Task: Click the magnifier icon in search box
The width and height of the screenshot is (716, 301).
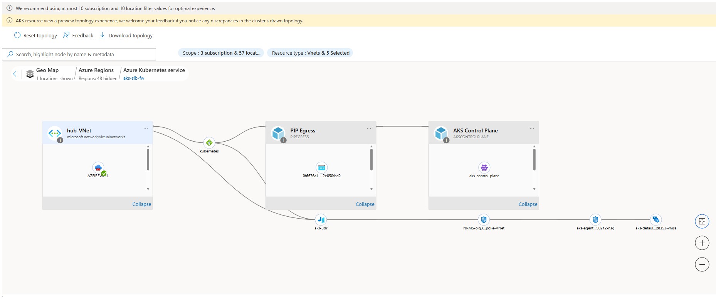Action: coord(10,54)
